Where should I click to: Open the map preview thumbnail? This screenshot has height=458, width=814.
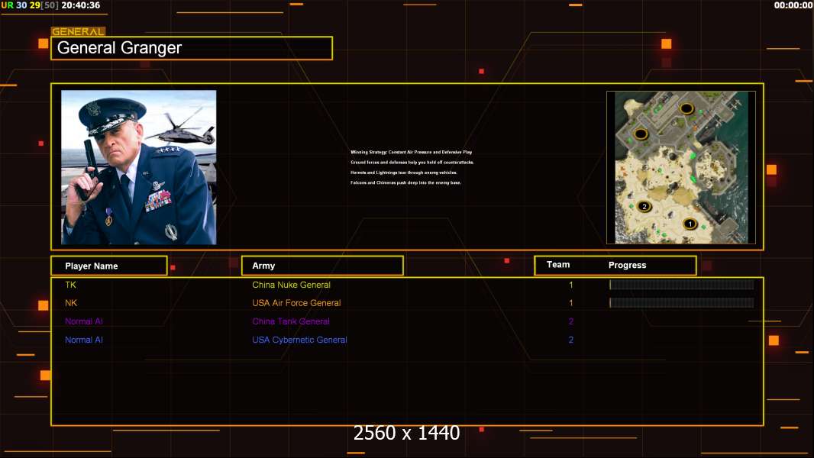pyautogui.click(x=681, y=167)
